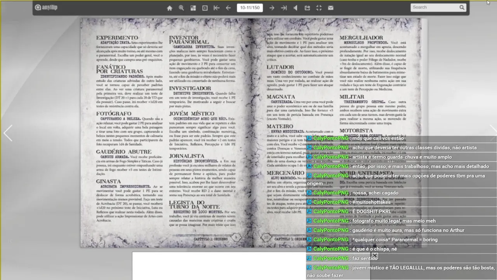This screenshot has height=280, width=497.
Task: Click chat message 'mds que call vcs estão'
Action: (378, 138)
